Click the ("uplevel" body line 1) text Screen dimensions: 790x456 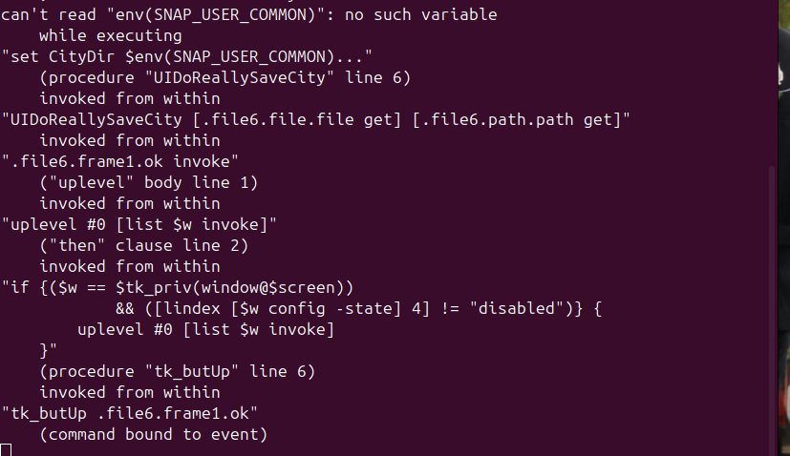tap(148, 182)
